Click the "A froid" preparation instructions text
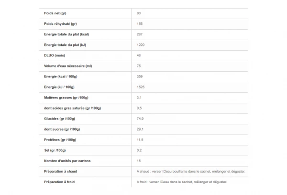287x195 pixels. point(182,182)
